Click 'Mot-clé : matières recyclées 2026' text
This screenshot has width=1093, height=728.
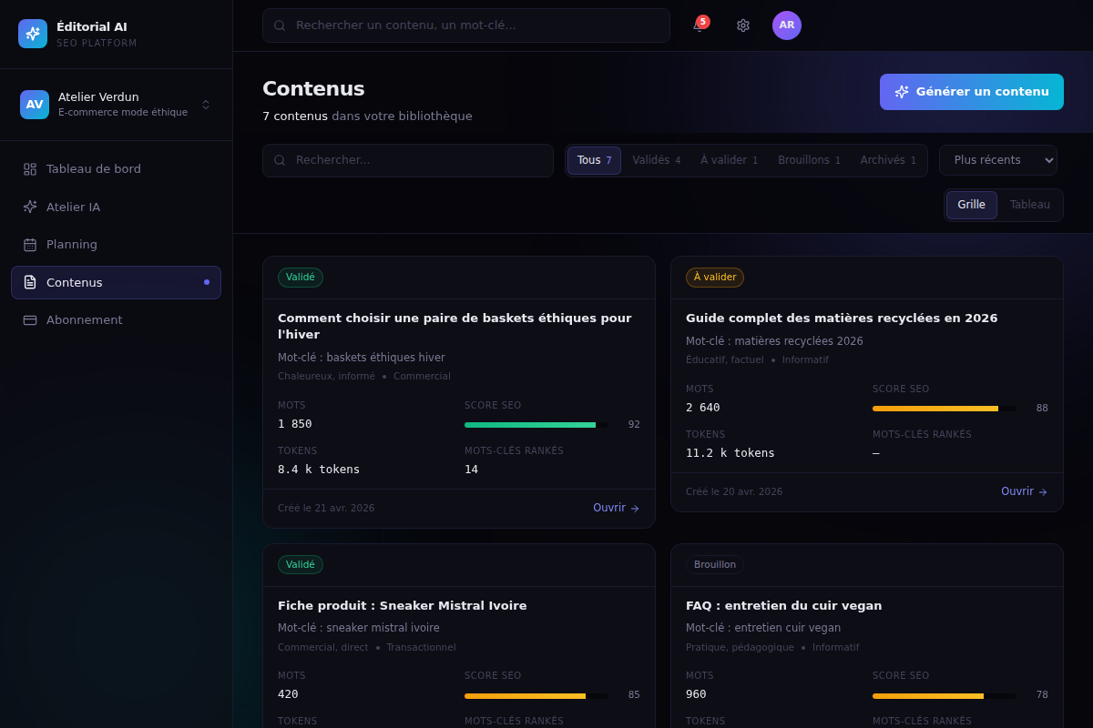coord(774,341)
